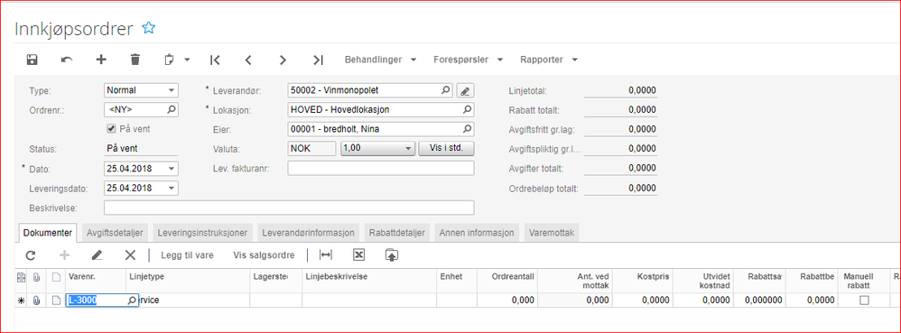Viewport: 901px width, 333px height.
Task: Open the clipboard icon dropdown arrow
Action: coord(187,60)
